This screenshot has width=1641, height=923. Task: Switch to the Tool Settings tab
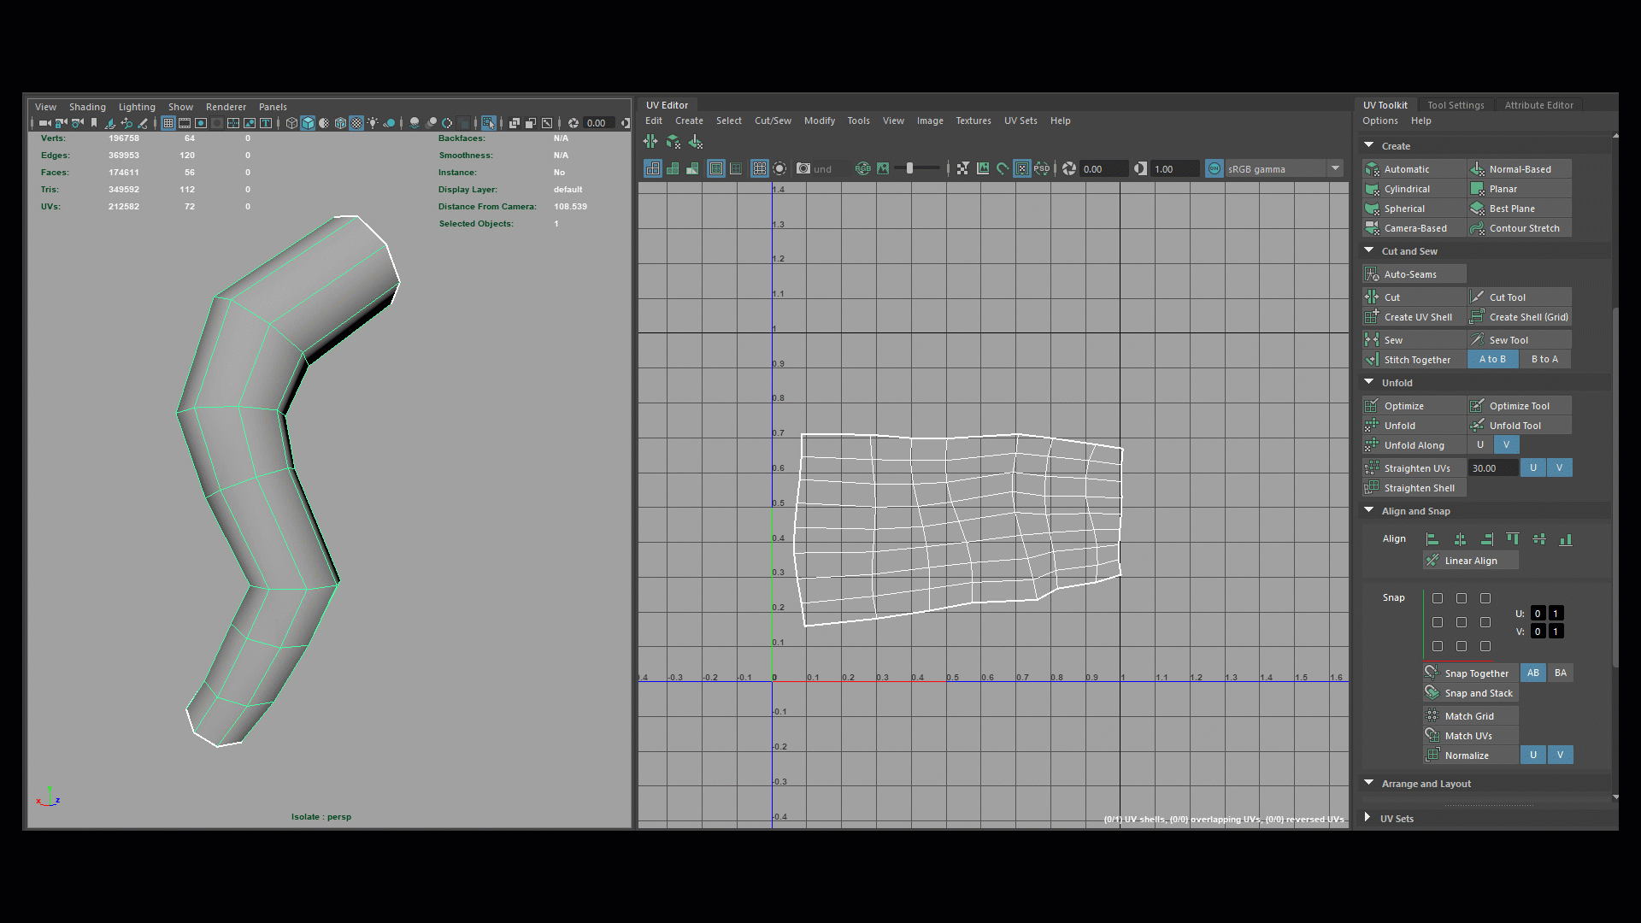tap(1456, 104)
